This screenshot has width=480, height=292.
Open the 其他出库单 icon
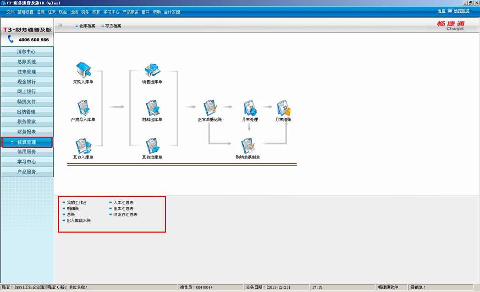pos(152,146)
